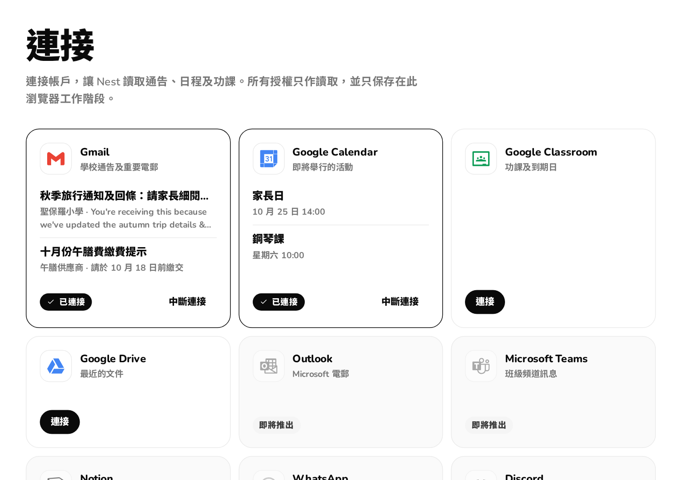Click the Google Calendar card title
This screenshot has height=480, width=683.
click(335, 152)
